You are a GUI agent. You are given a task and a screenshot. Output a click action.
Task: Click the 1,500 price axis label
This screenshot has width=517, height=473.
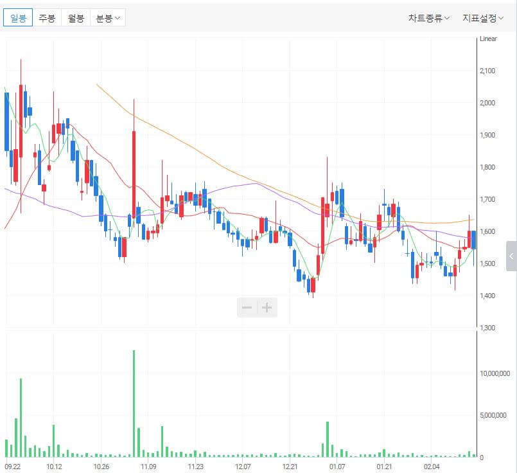click(487, 263)
